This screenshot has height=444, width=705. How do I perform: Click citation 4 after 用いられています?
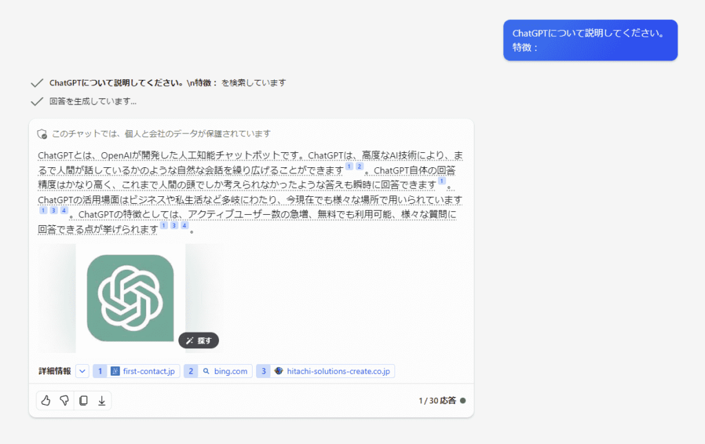coord(64,211)
